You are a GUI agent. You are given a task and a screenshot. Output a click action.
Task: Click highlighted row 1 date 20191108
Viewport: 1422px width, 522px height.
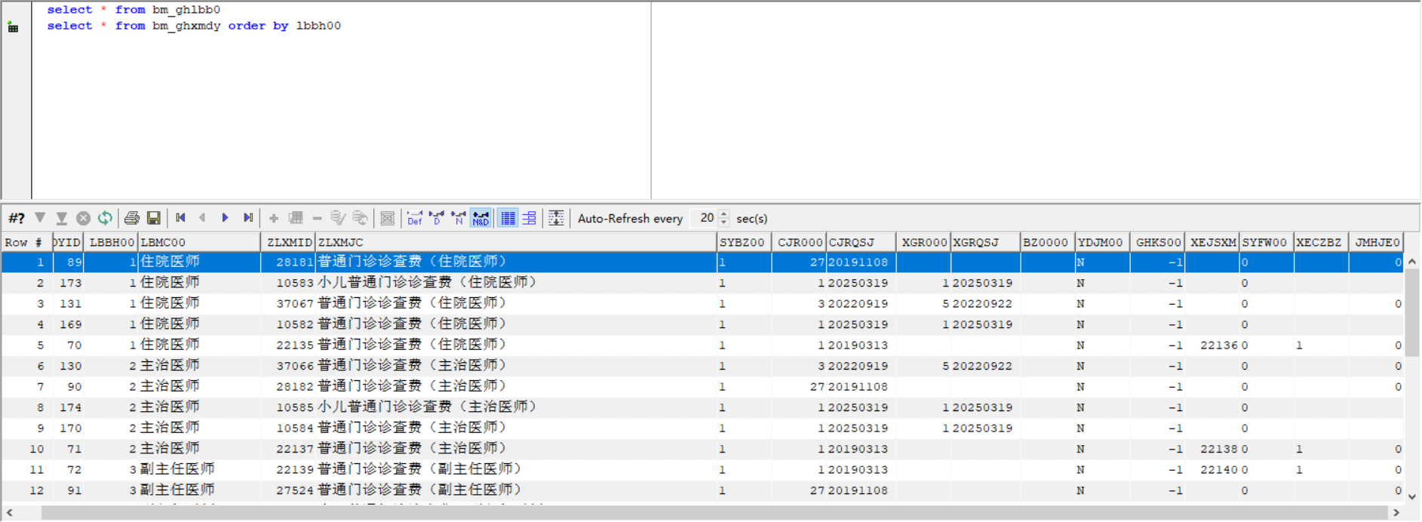tap(861, 262)
